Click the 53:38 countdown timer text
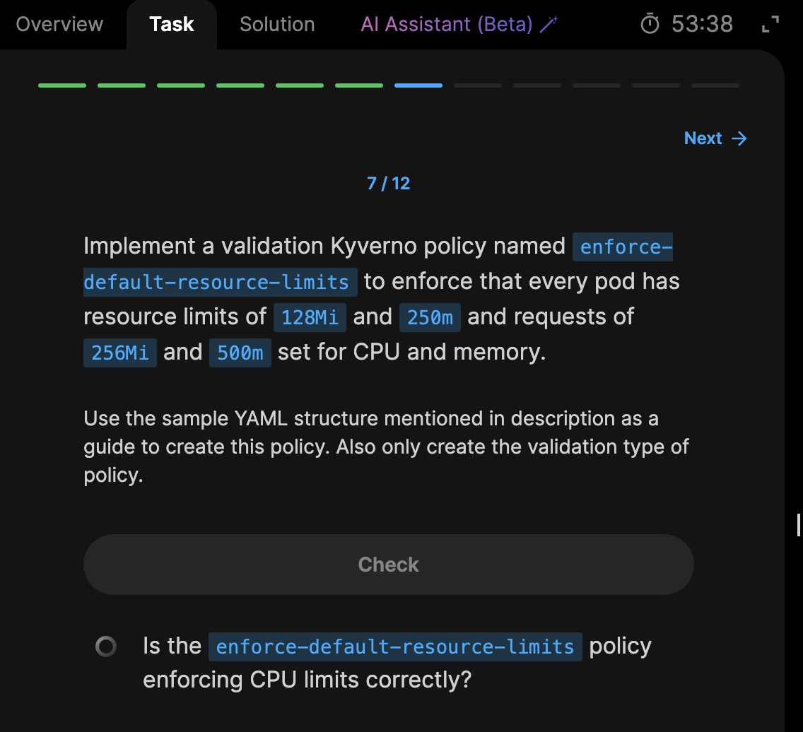 pos(702,24)
